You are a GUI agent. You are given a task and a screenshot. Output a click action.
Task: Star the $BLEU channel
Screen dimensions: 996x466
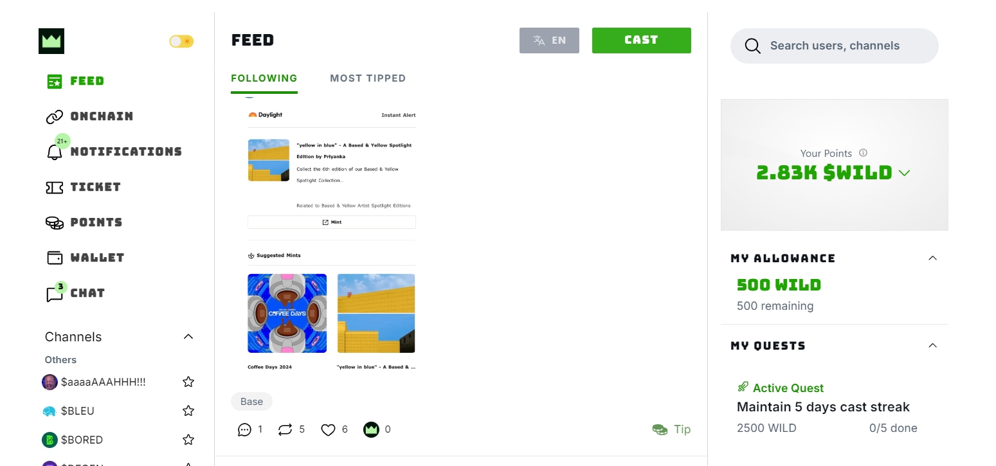[188, 411]
